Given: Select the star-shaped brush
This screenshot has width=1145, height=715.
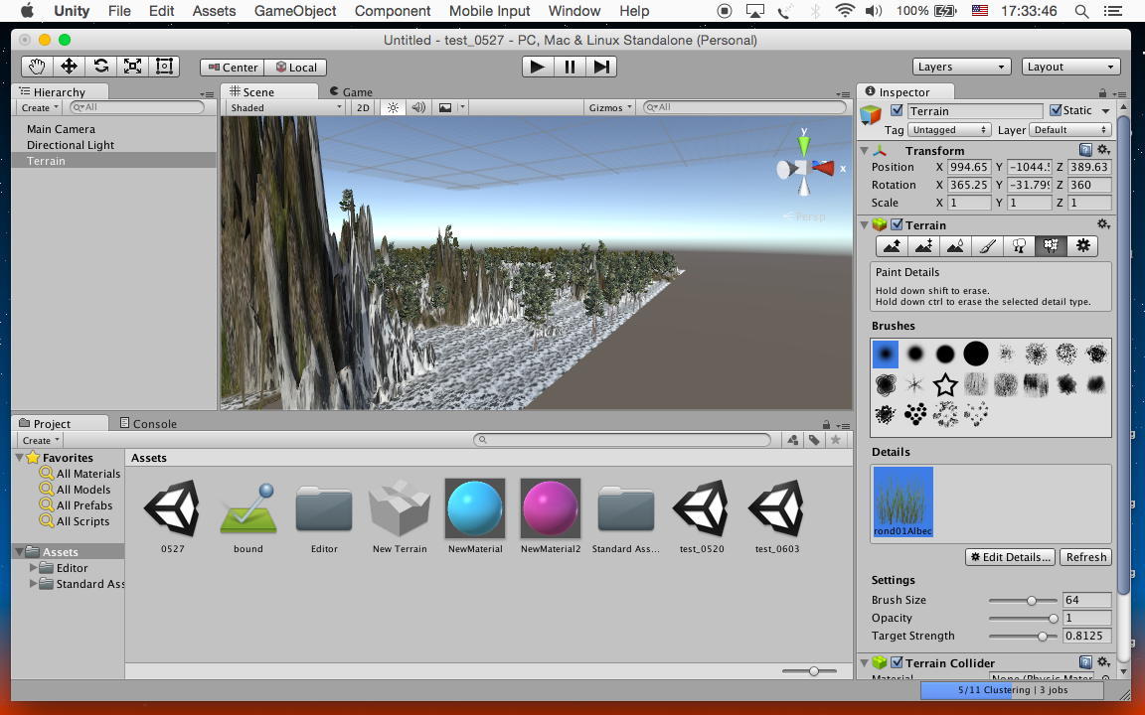Looking at the screenshot, I should pos(945,384).
